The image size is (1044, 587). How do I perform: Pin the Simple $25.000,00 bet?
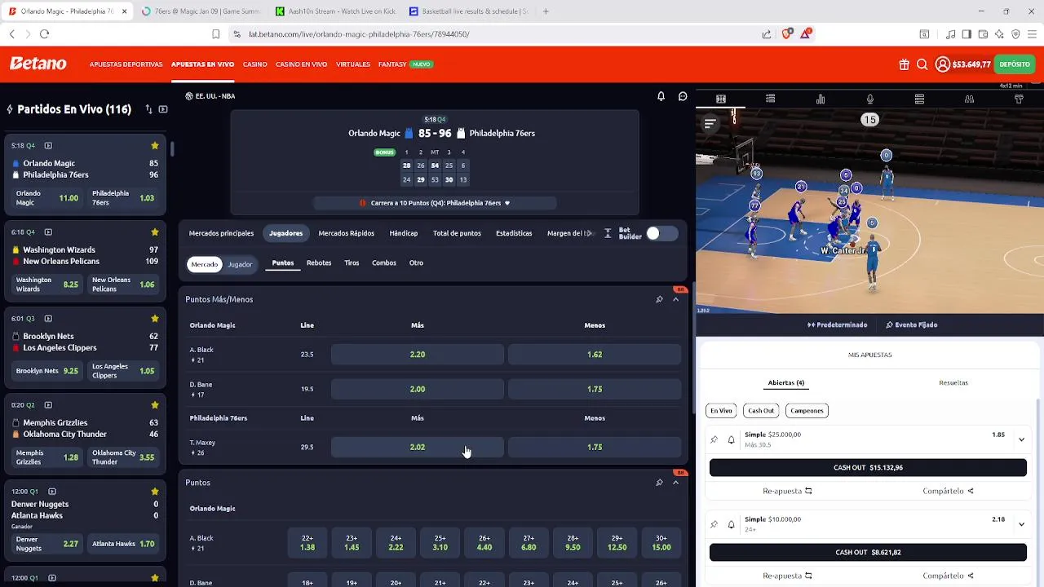tap(714, 439)
